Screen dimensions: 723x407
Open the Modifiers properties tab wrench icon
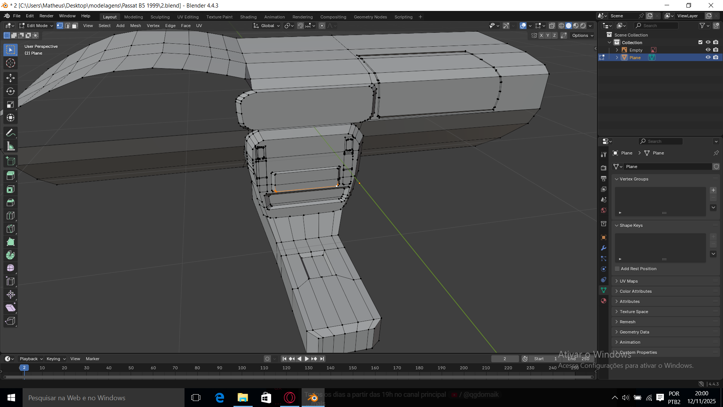[x=604, y=248]
